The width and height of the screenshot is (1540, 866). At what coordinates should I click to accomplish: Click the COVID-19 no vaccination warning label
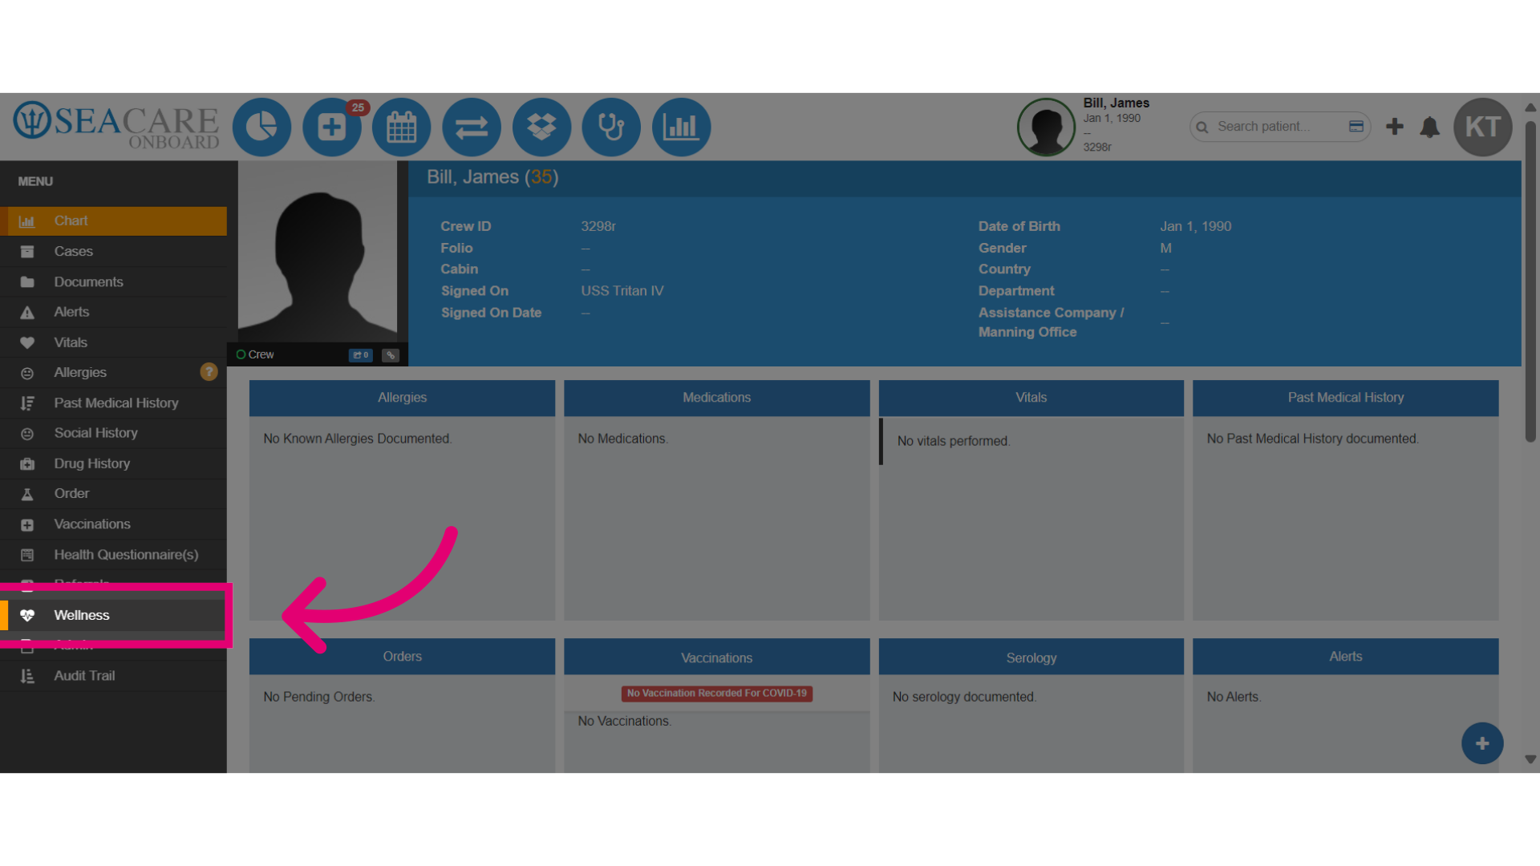click(x=717, y=694)
